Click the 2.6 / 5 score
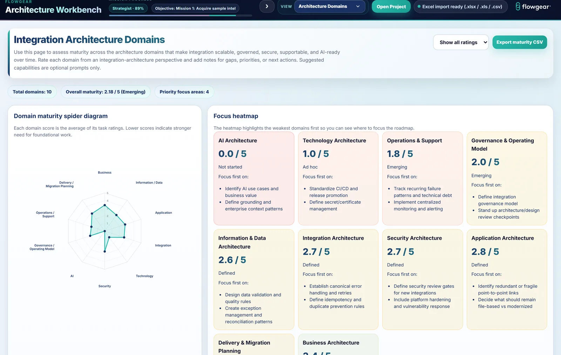 click(x=232, y=260)
